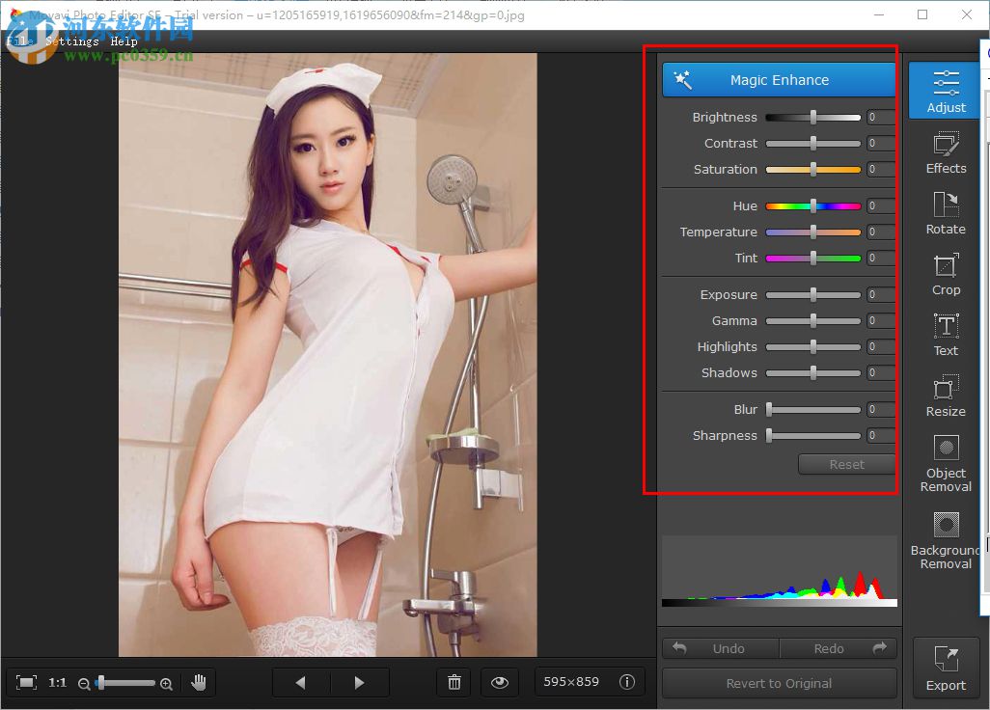Click Undo
The height and width of the screenshot is (710, 990).
[720, 647]
